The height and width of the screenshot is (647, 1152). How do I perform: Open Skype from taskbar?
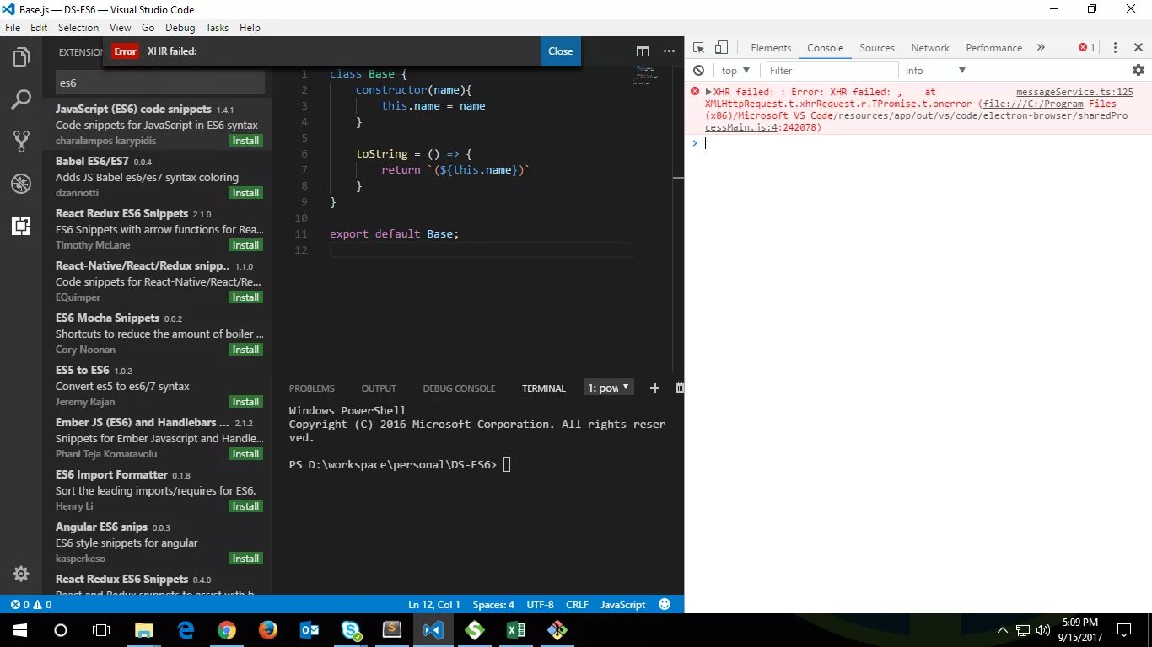pyautogui.click(x=351, y=630)
